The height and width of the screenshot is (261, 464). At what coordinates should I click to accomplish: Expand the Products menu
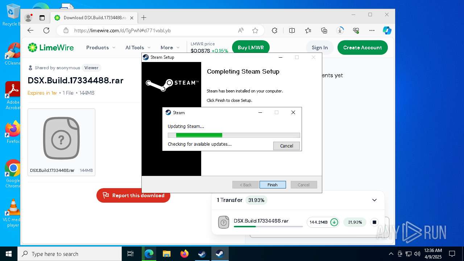tap(101, 47)
